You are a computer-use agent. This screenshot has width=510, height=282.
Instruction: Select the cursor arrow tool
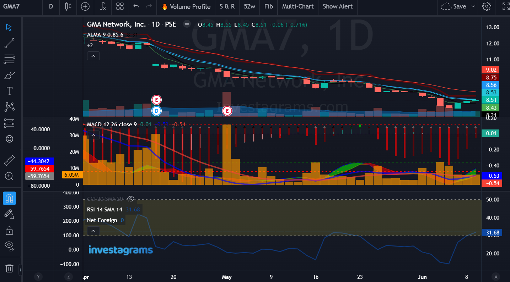coord(9,28)
